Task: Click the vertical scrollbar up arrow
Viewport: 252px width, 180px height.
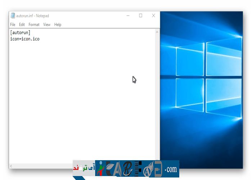Action: click(157, 32)
